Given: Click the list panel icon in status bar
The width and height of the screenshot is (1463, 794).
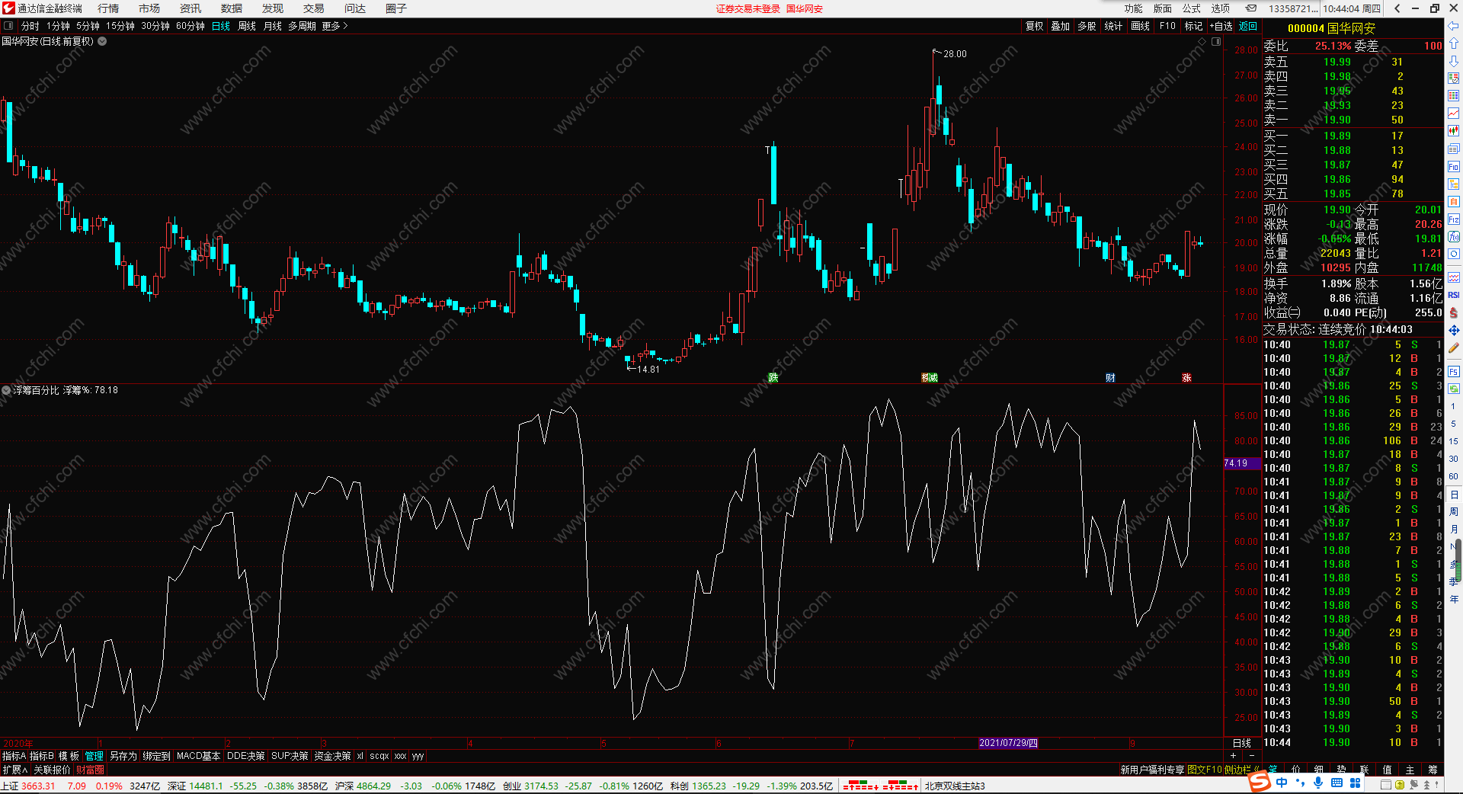Looking at the screenshot, I should (x=1386, y=785).
